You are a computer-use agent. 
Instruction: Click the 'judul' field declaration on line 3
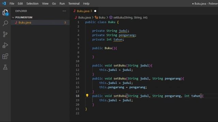(123, 31)
